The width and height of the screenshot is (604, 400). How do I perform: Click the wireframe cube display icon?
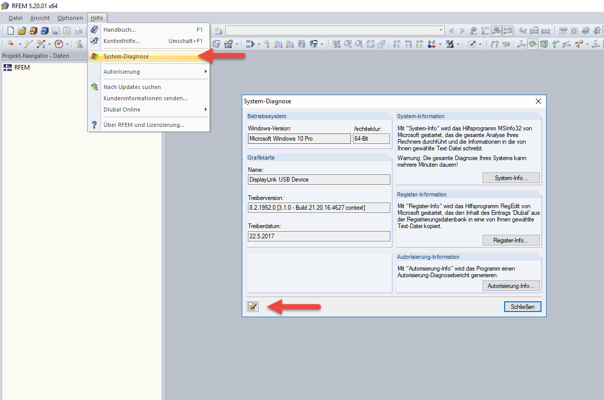[x=370, y=44]
